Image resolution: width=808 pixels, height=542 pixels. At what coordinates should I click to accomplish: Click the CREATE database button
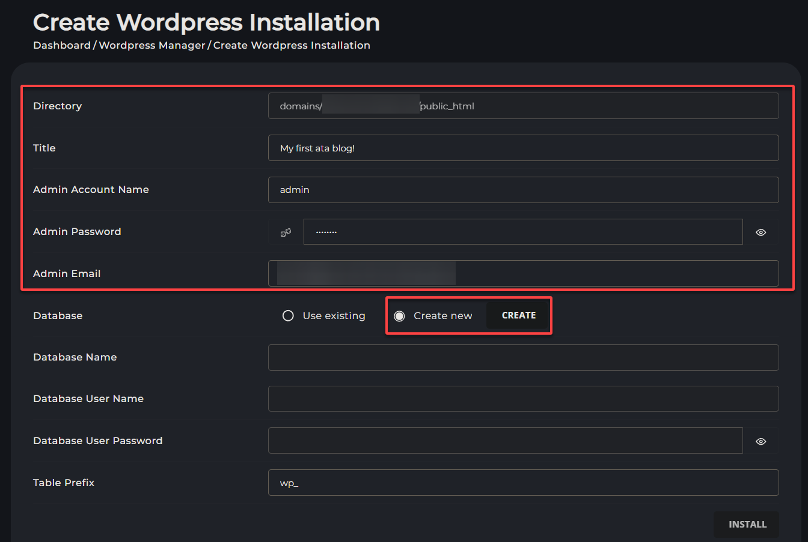pyautogui.click(x=519, y=315)
